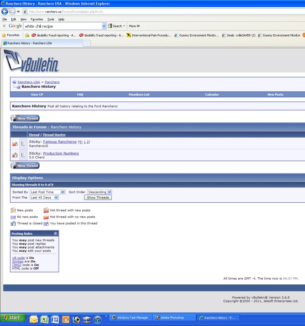
Task: Click the vBulletin logo
Action: tap(31, 61)
